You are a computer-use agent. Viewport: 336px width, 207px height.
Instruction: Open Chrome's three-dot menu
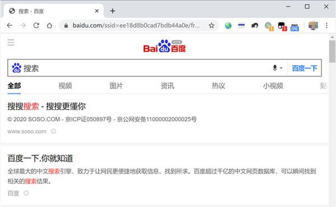tap(326, 26)
